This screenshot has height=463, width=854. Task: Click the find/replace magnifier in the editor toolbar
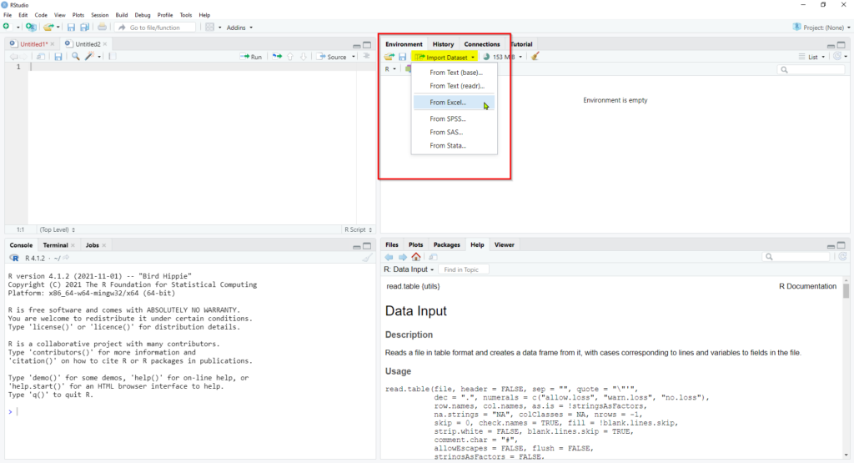click(76, 57)
